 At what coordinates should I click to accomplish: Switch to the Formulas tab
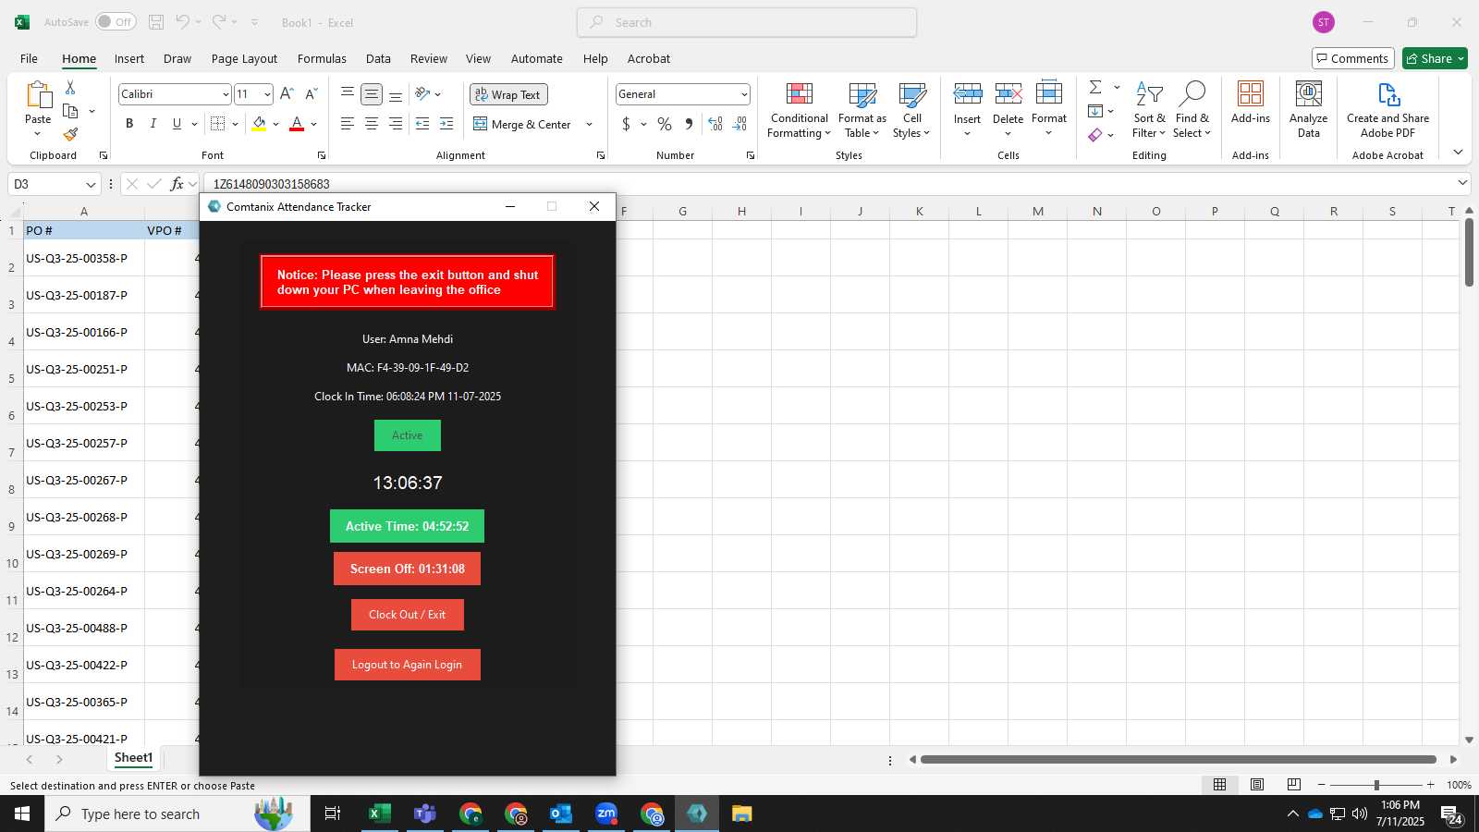click(322, 58)
